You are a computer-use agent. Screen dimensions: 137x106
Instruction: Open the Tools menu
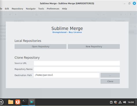41,9
